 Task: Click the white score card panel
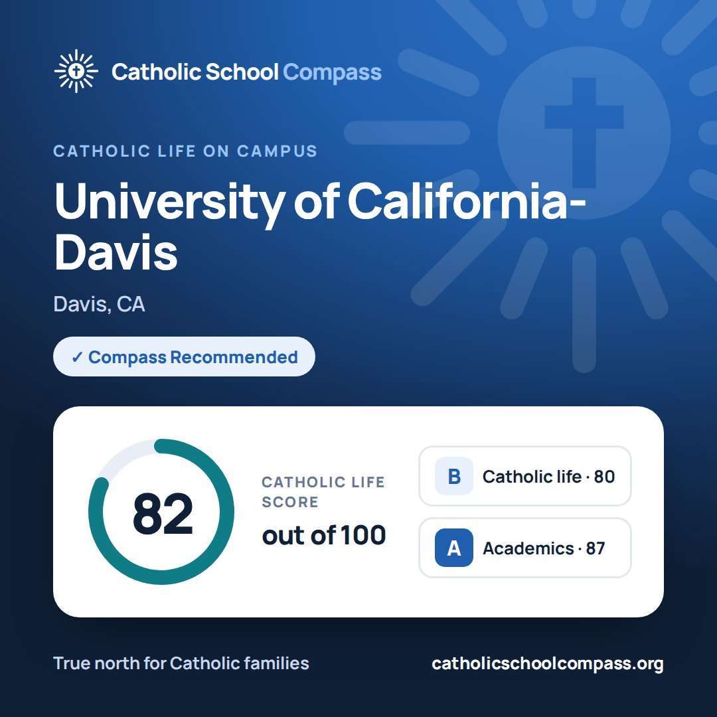pyautogui.click(x=358, y=512)
